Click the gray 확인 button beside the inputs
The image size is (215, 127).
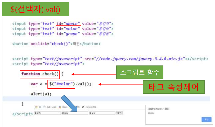[x=119, y=113]
